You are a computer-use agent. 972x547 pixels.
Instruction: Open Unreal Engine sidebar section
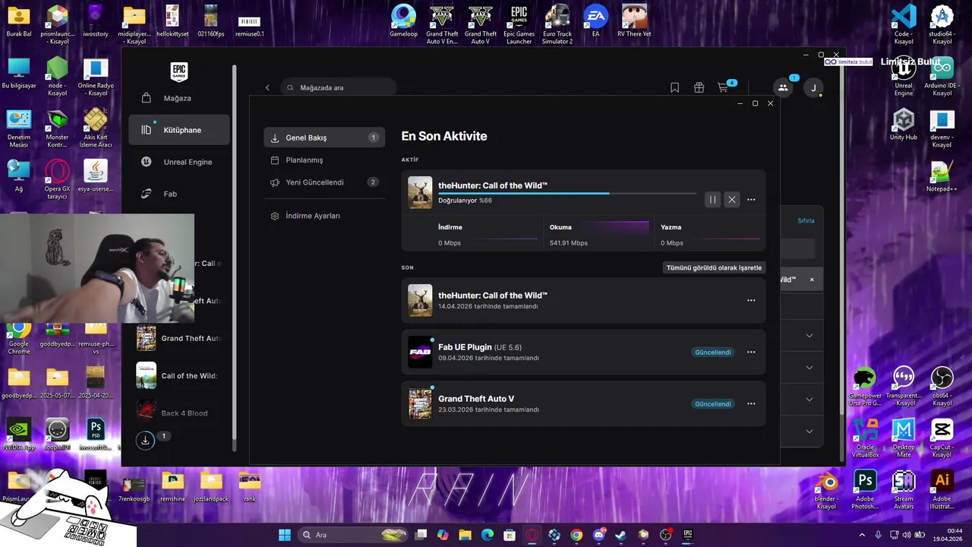click(x=178, y=162)
